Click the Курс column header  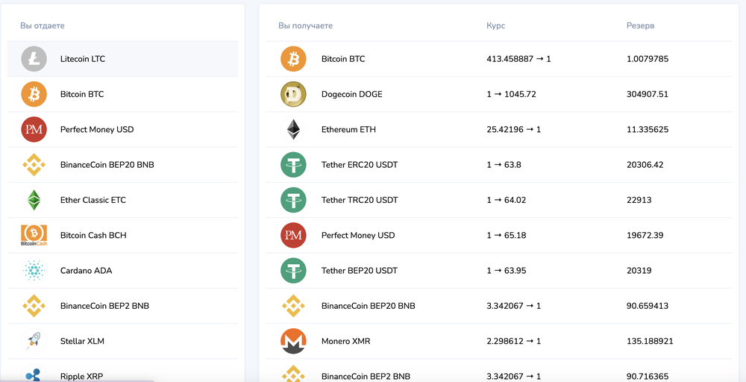click(x=496, y=25)
